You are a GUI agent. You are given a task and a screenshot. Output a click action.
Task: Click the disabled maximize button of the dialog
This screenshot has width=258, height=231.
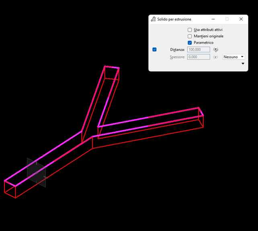click(x=227, y=19)
